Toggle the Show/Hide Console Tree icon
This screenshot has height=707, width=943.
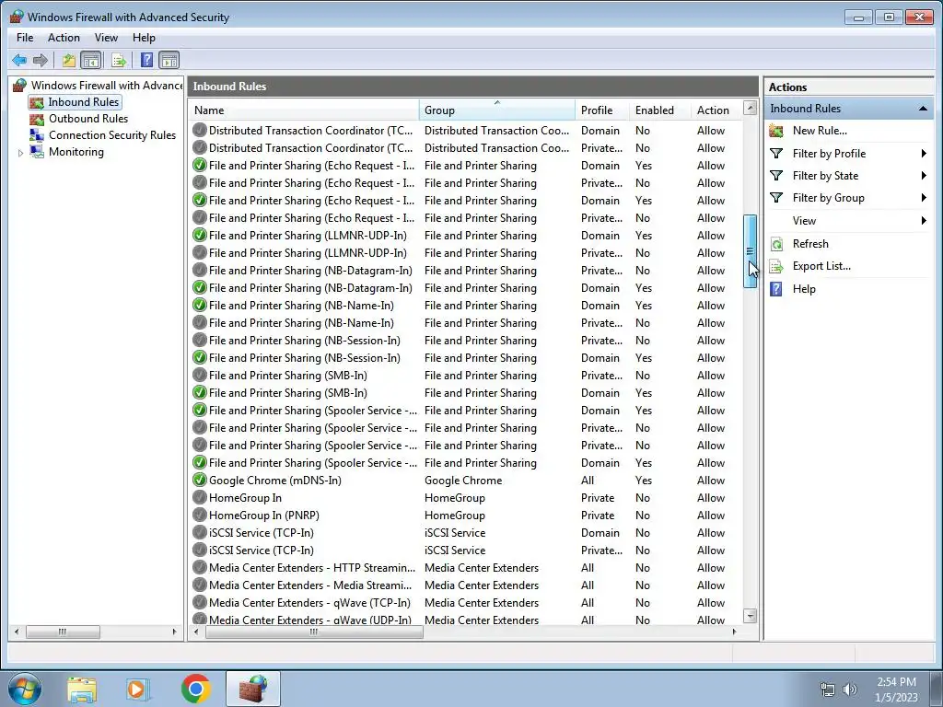91,60
